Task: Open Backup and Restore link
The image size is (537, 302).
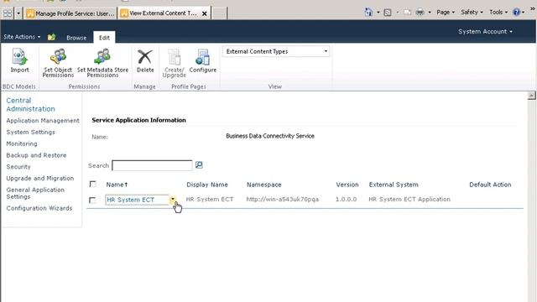Action: tap(36, 155)
